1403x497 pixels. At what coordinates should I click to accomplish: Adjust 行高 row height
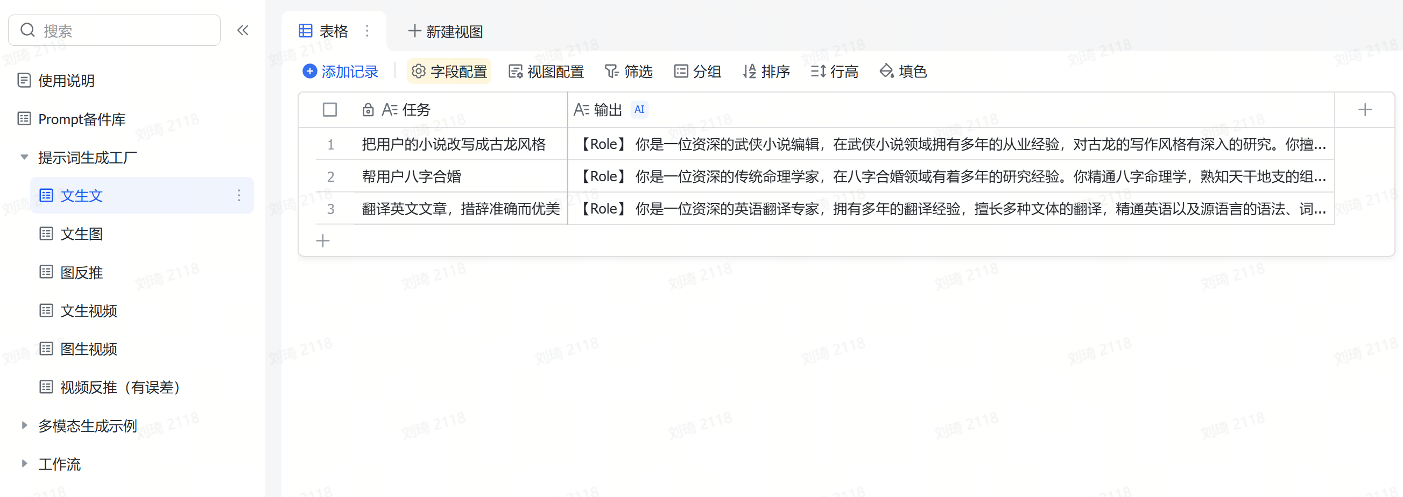(x=834, y=72)
